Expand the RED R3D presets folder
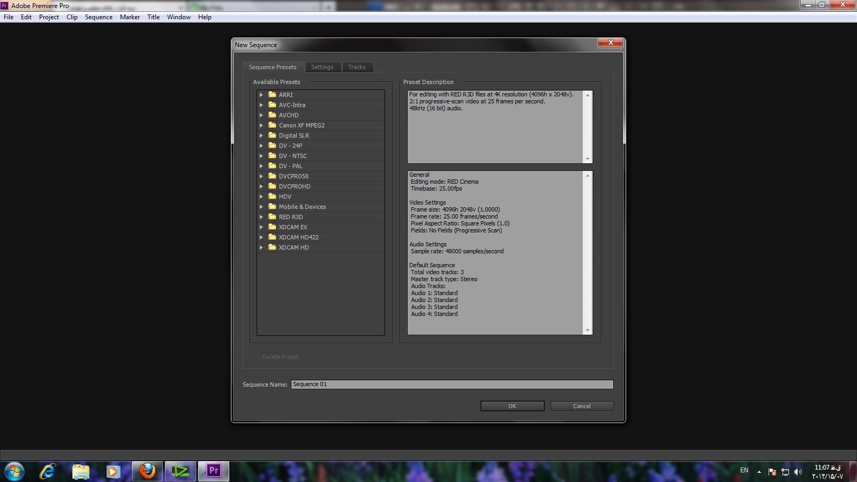857x482 pixels. [261, 217]
